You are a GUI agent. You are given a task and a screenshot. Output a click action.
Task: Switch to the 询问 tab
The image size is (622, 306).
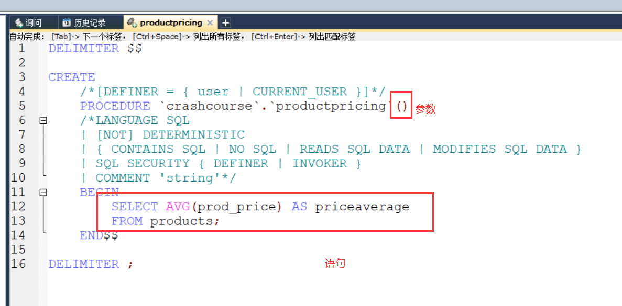point(31,22)
